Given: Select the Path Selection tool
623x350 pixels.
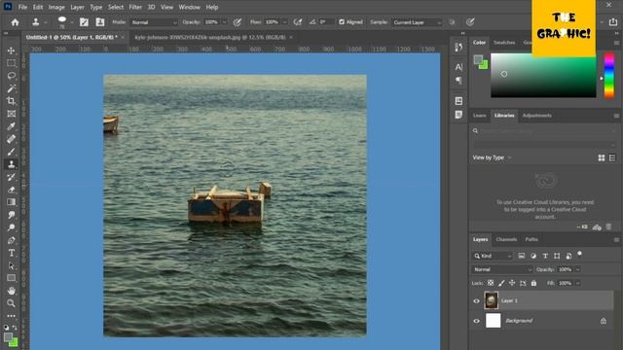Looking at the screenshot, I should (11, 265).
